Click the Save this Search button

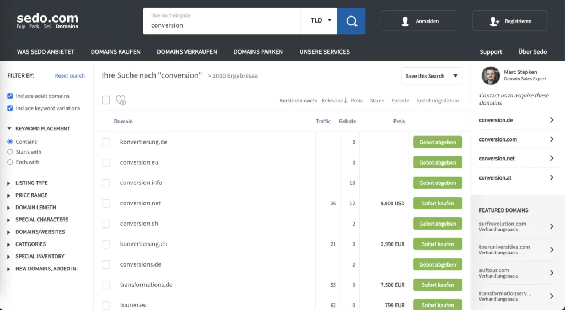425,76
